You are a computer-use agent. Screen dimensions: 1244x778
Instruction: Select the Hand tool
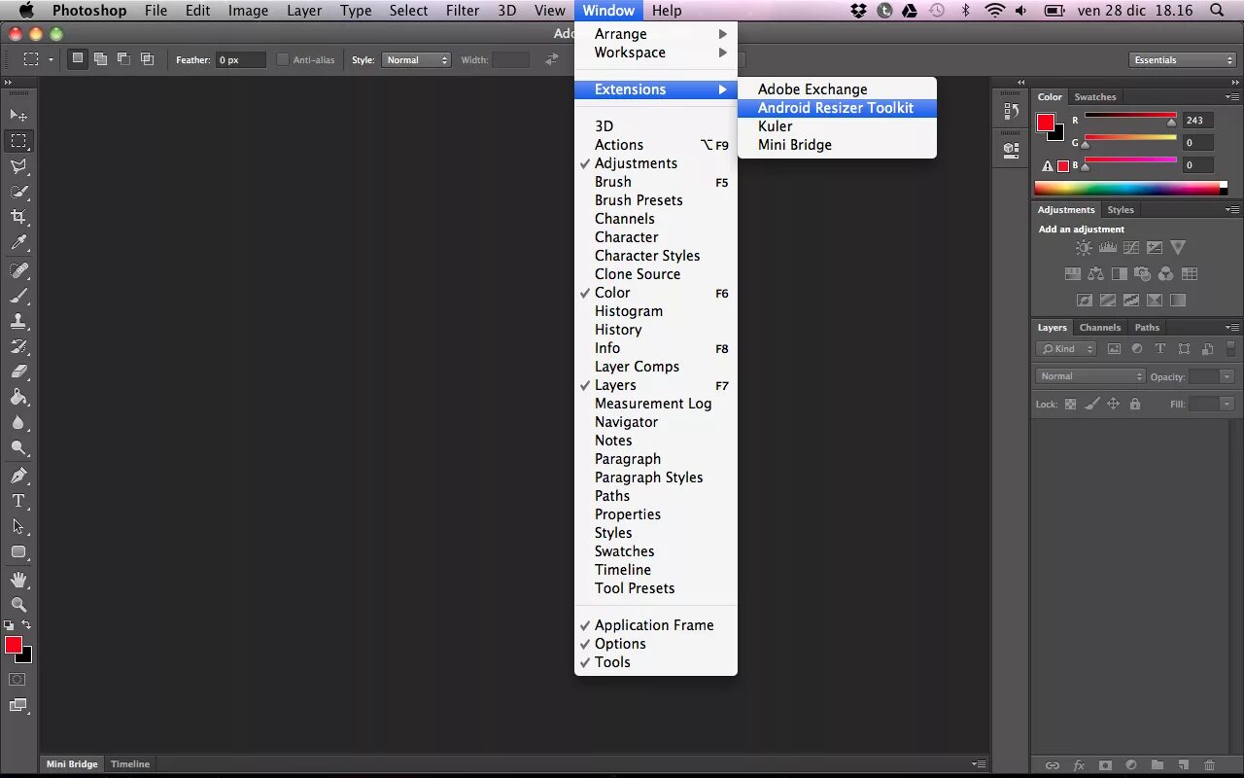[x=18, y=580]
